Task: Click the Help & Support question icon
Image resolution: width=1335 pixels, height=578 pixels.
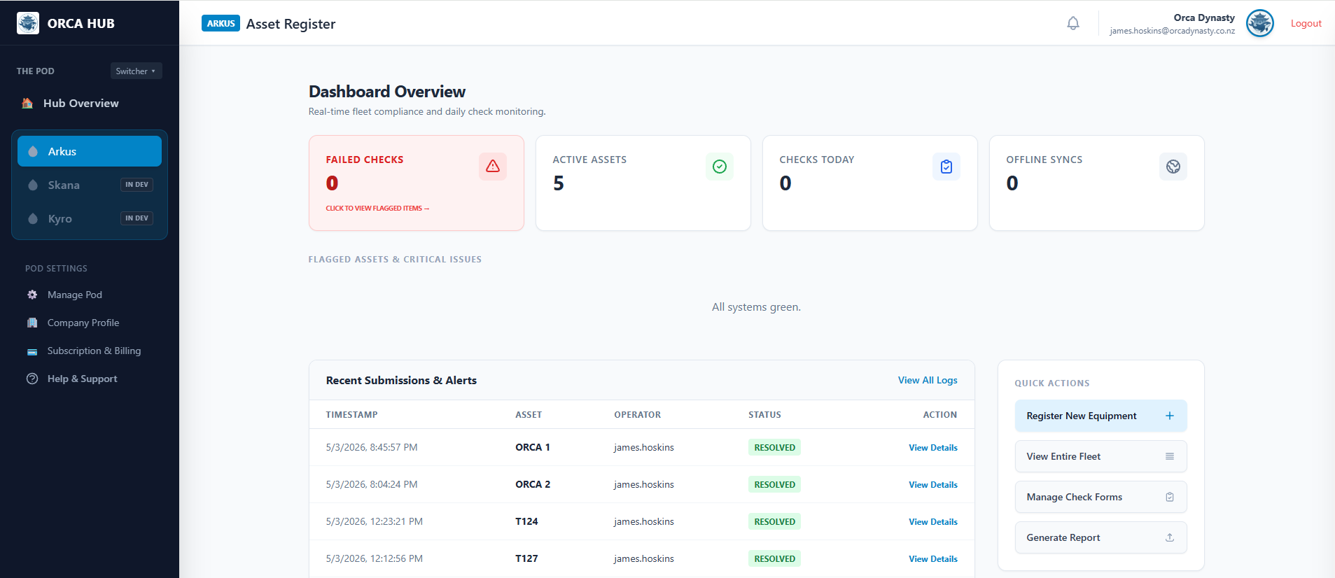Action: tap(32, 379)
